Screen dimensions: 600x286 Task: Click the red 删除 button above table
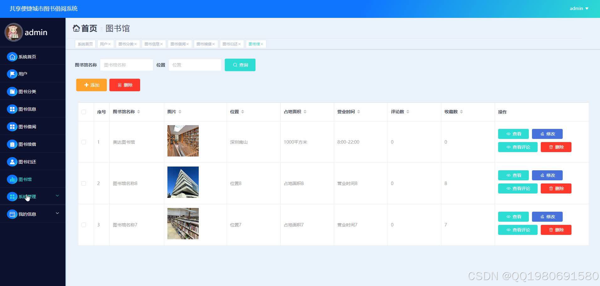click(x=125, y=85)
